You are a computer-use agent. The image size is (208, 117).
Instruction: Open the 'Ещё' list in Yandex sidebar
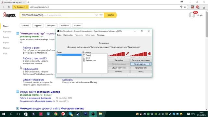pos(5,53)
